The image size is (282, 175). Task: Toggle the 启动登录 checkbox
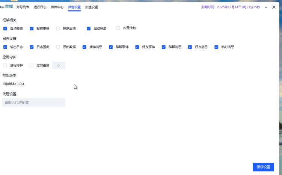point(89,29)
